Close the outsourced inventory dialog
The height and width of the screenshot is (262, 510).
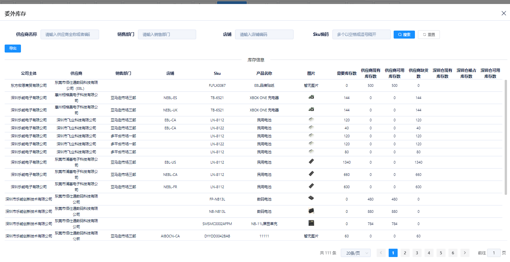504,13
